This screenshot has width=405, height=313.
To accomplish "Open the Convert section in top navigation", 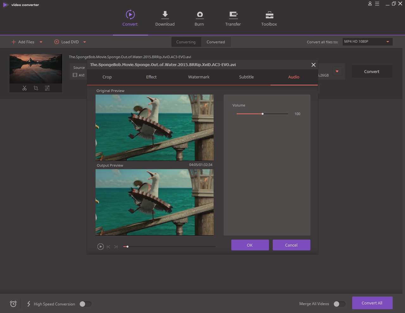I will tap(130, 18).
